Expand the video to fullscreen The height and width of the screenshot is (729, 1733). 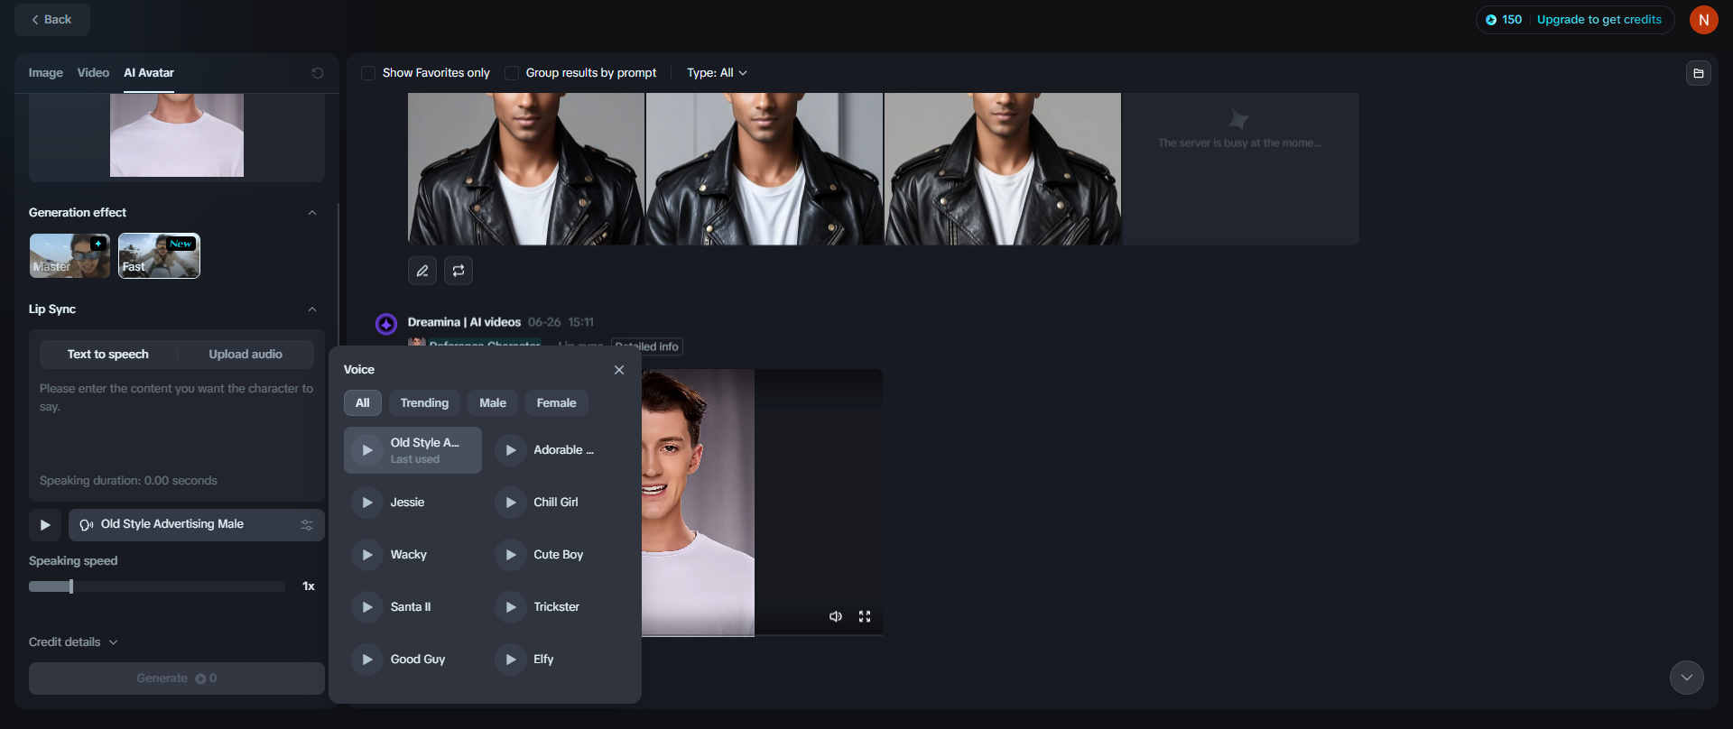pos(865,616)
